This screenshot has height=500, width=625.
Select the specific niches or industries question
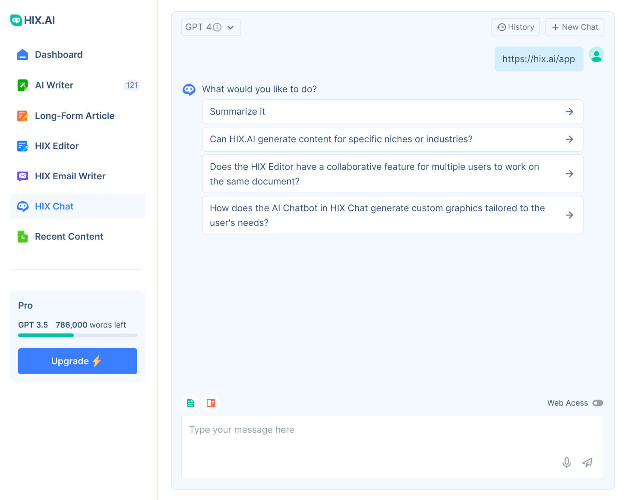[392, 139]
